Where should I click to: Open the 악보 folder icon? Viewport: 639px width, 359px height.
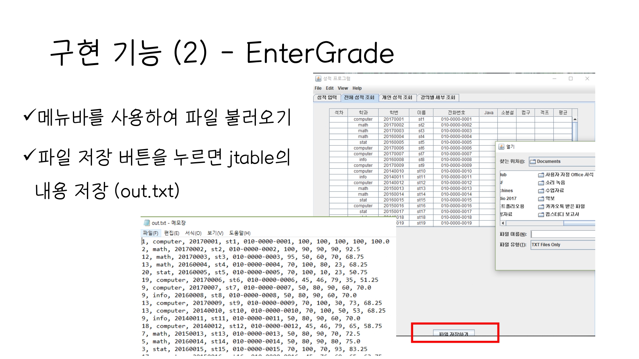coord(541,198)
